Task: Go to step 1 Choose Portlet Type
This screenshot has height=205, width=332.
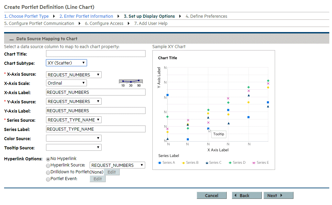Action: [x=26, y=16]
